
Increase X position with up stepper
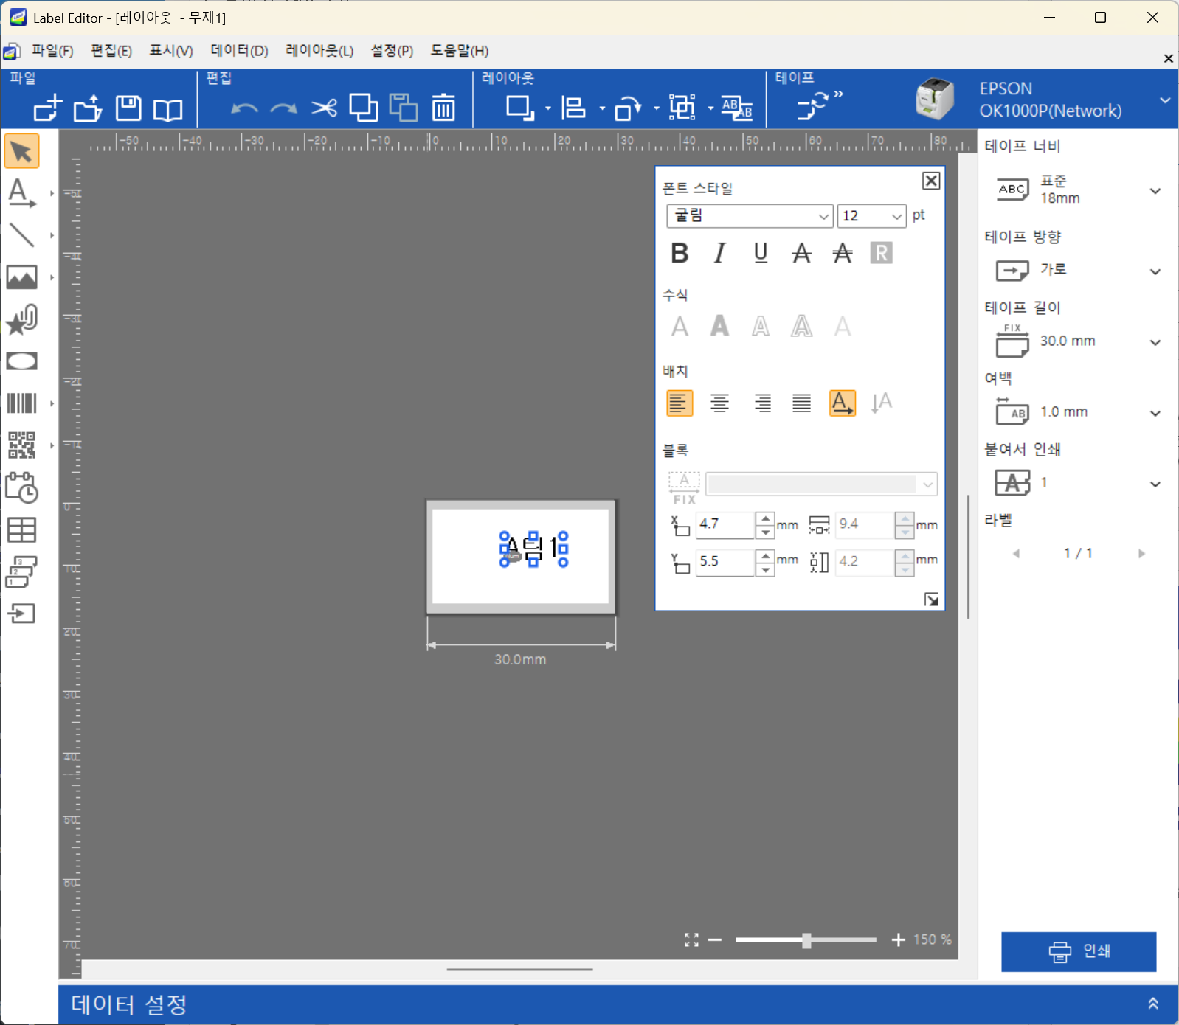[x=765, y=518]
